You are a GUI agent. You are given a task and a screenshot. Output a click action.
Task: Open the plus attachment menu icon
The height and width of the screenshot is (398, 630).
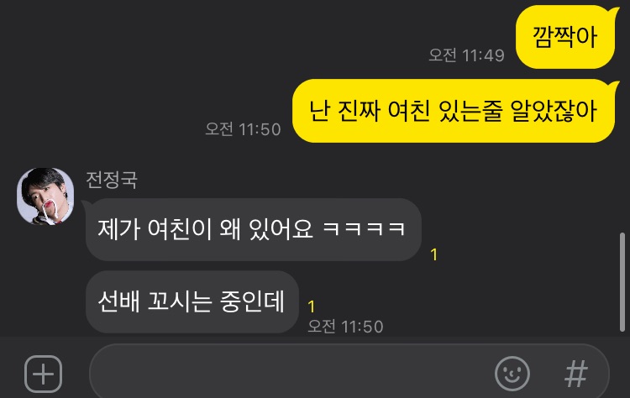coord(44,374)
